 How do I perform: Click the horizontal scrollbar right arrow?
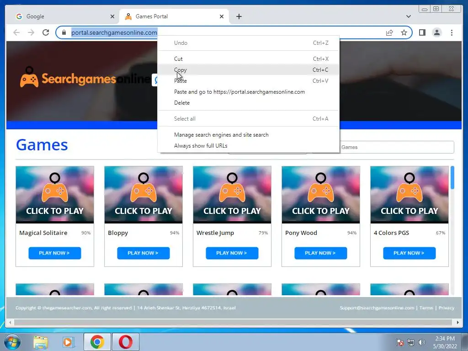(457, 322)
